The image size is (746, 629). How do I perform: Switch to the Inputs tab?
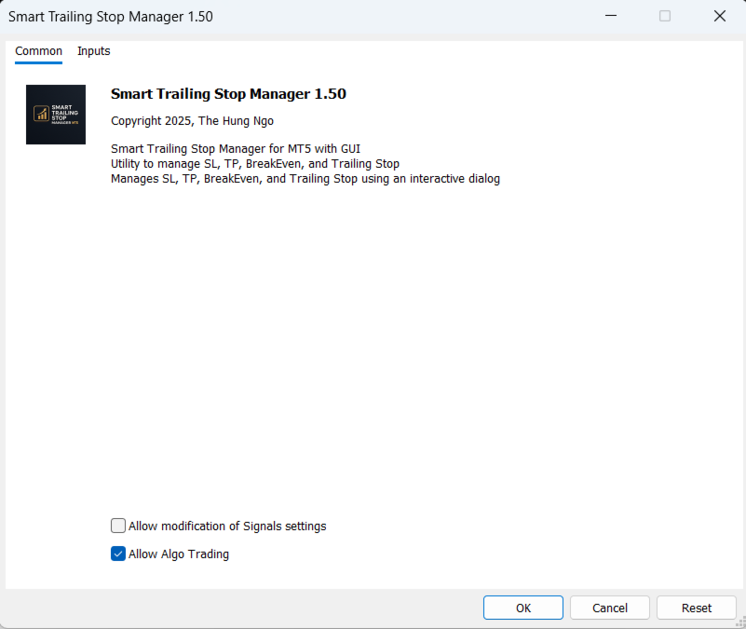tap(93, 51)
